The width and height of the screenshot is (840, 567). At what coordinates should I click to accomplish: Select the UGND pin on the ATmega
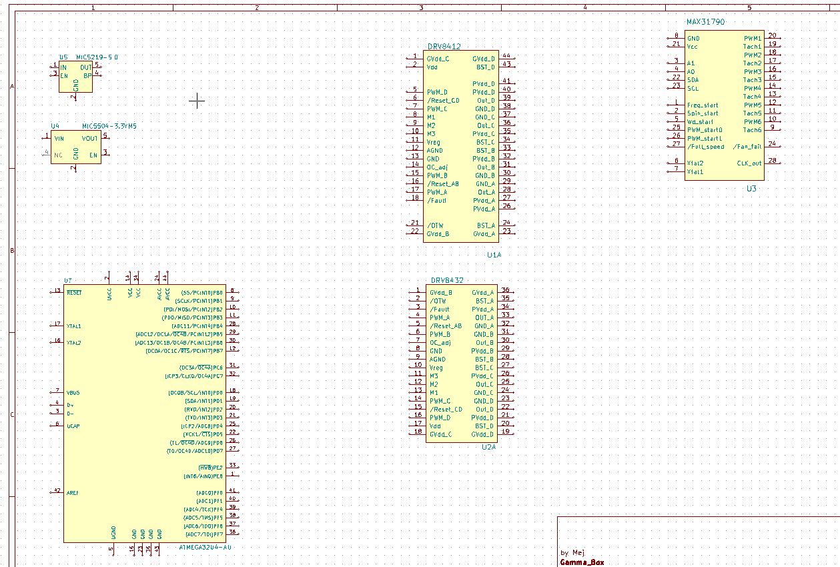[x=113, y=532]
